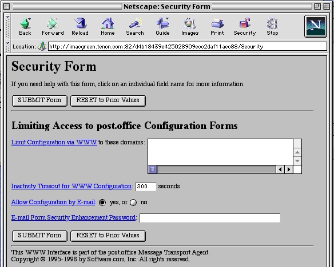
Task: Click the inactivity timeout seconds field
Action: point(146,187)
